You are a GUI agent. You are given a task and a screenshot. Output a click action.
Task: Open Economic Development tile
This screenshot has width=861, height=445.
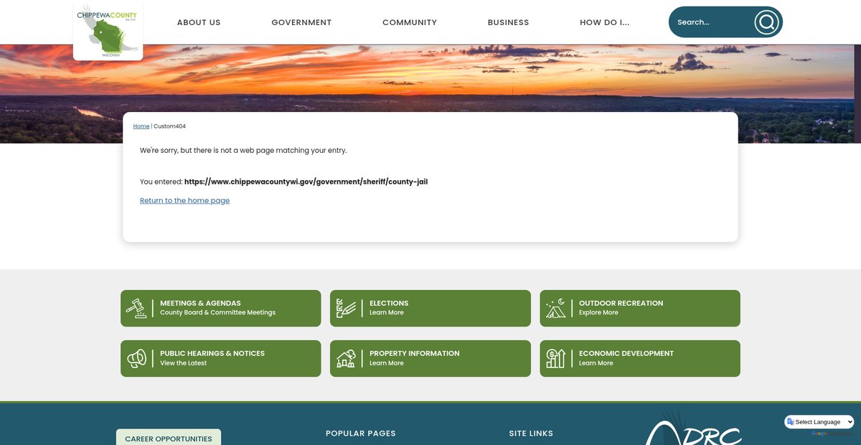pos(640,359)
